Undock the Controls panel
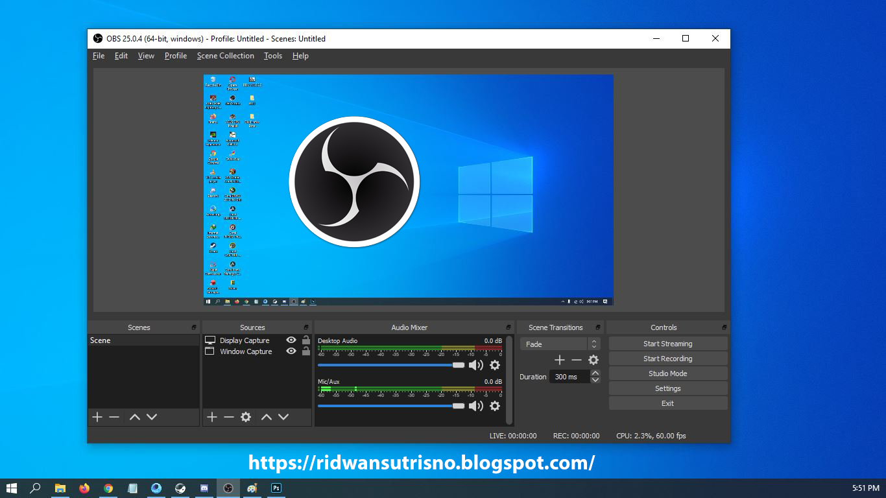 [724, 327]
